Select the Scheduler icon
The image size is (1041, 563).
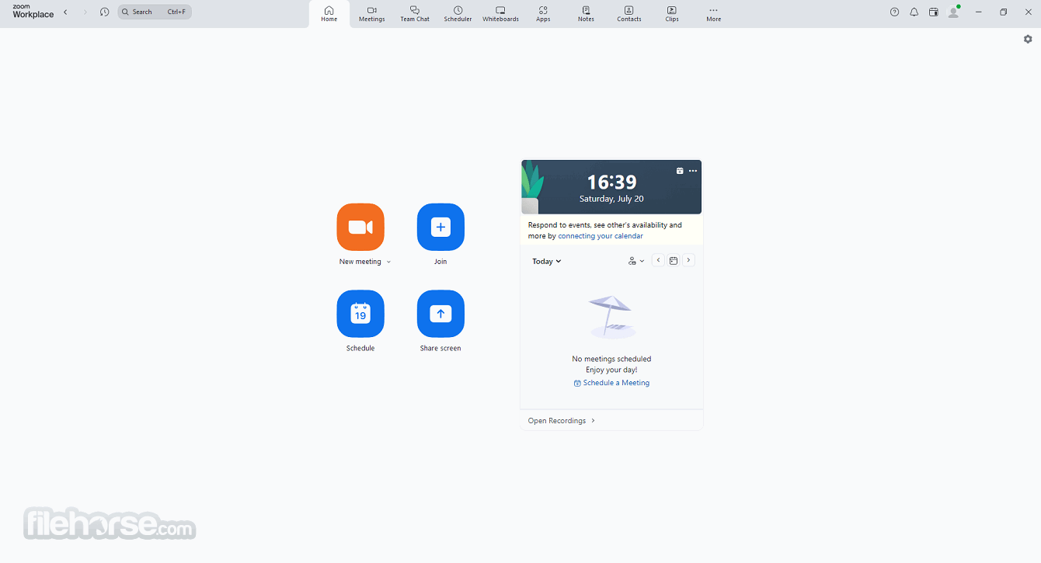pyautogui.click(x=458, y=13)
